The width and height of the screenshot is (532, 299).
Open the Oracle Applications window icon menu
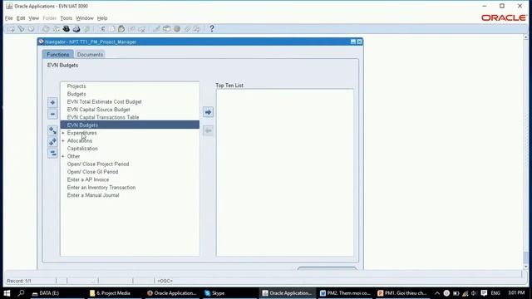tap(9, 6)
